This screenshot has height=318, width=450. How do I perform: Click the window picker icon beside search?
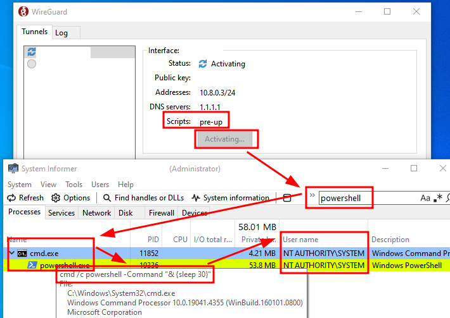pyautogui.click(x=287, y=197)
